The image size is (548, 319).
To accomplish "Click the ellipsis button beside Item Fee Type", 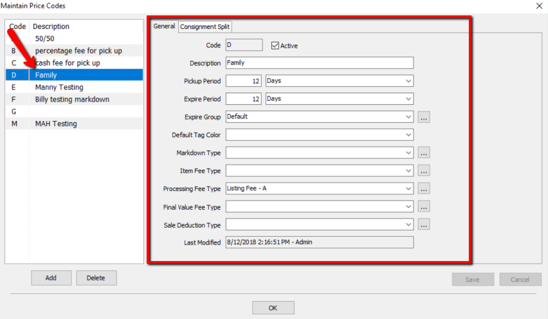I will pyautogui.click(x=424, y=171).
